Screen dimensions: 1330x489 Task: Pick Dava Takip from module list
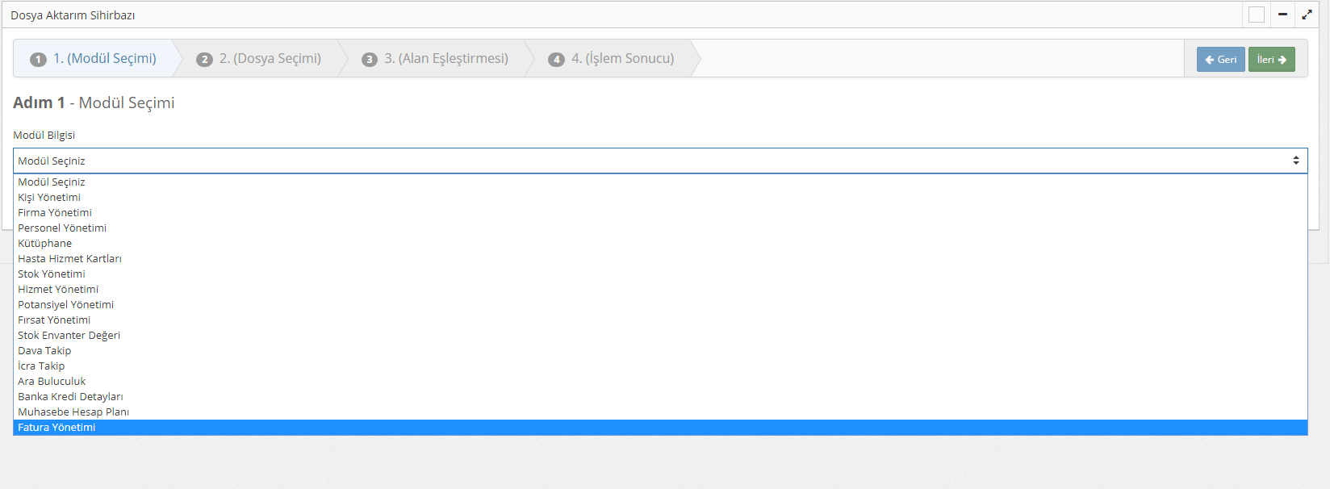(44, 351)
